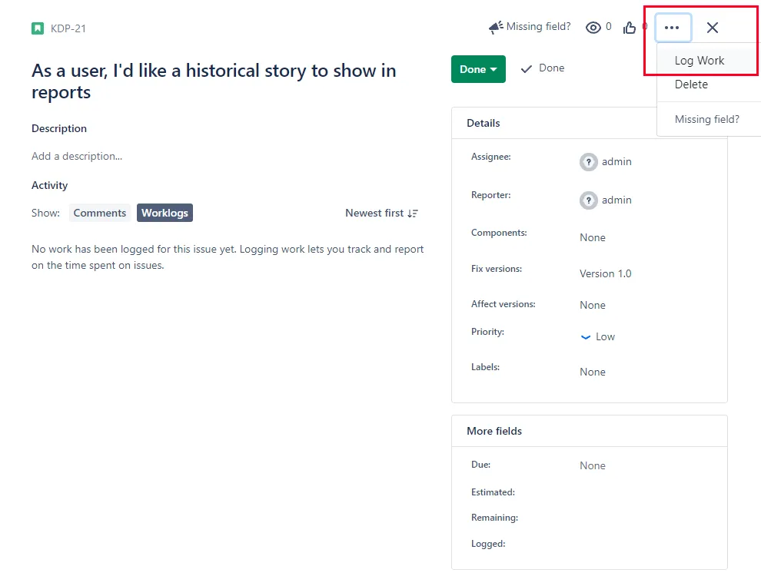Image resolution: width=761 pixels, height=576 pixels.
Task: Click the Reporter avatar icon
Action: coord(588,200)
